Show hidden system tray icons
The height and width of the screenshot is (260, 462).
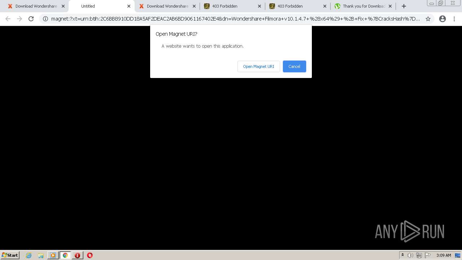(402, 255)
